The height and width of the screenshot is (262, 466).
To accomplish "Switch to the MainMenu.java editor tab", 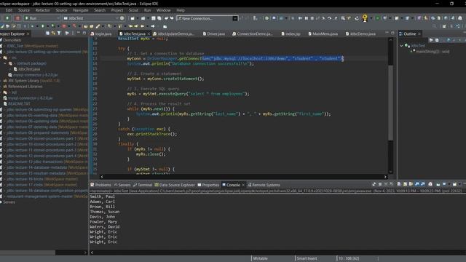I will pyautogui.click(x=323, y=34).
